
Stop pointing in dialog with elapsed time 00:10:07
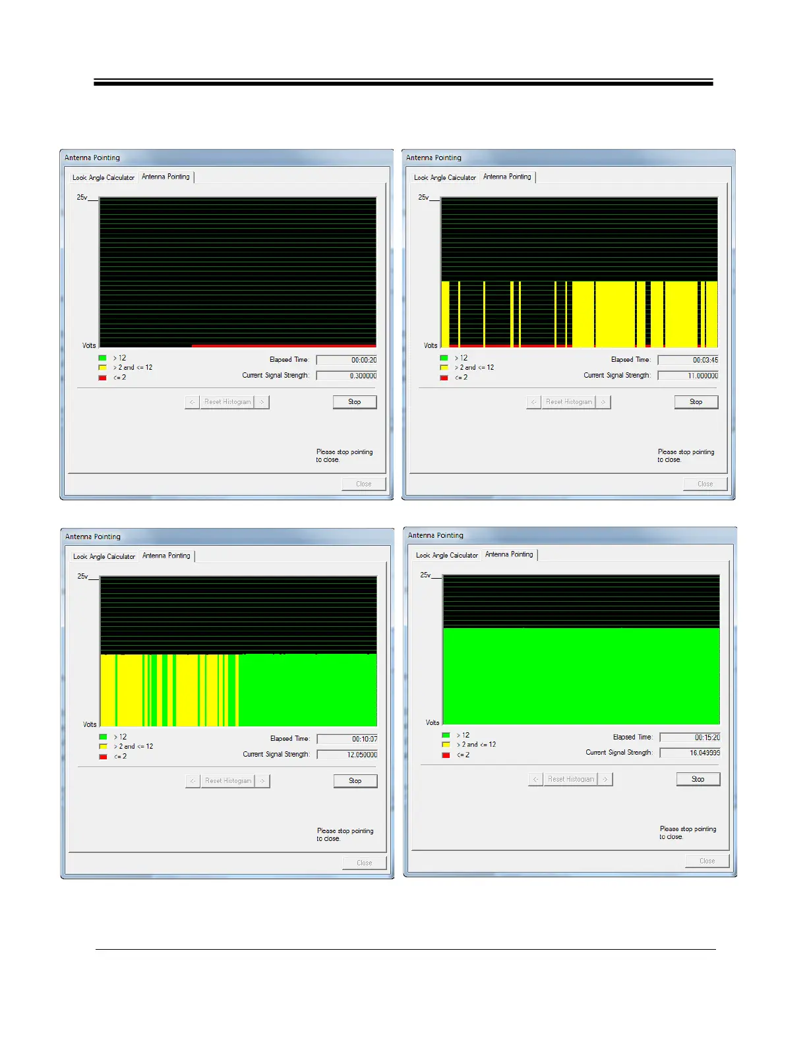tap(355, 781)
